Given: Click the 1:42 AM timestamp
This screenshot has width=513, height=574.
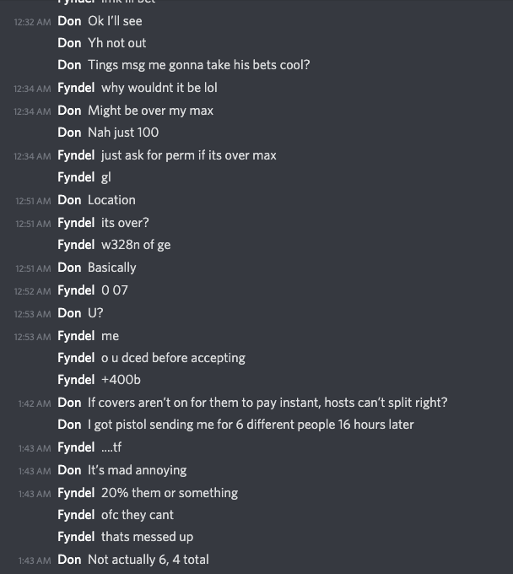Looking at the screenshot, I should coord(35,403).
